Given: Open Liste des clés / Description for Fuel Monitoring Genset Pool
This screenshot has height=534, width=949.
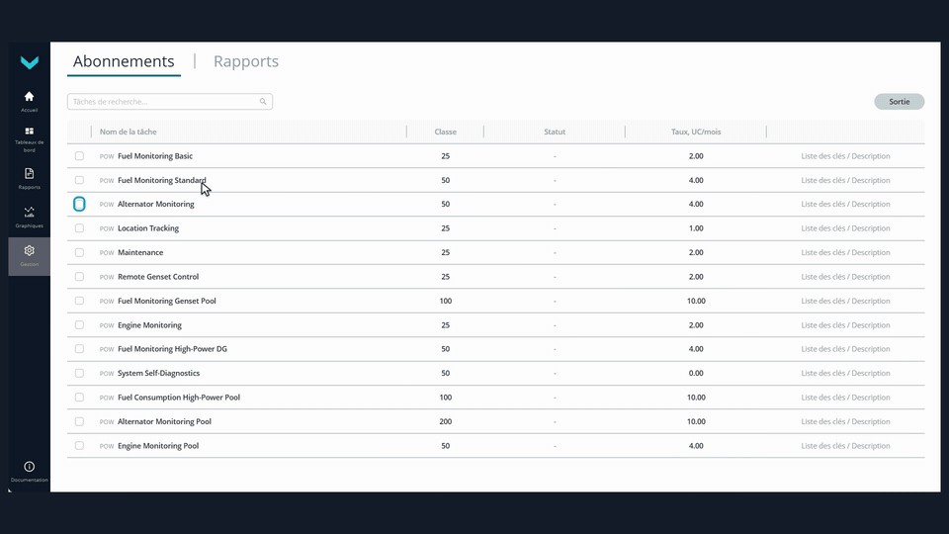Looking at the screenshot, I should pyautogui.click(x=845, y=301).
